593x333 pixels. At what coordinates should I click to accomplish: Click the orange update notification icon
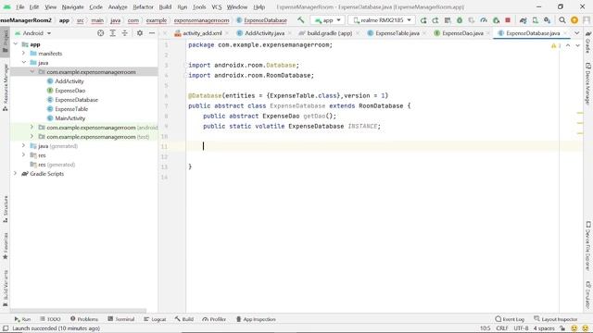click(x=574, y=20)
